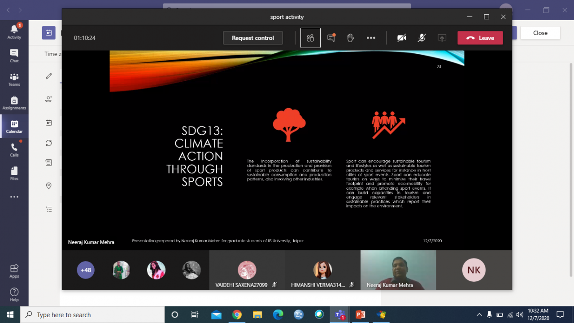The height and width of the screenshot is (323, 574).
Task: Open the Activity feed in sidebar
Action: coord(14,31)
